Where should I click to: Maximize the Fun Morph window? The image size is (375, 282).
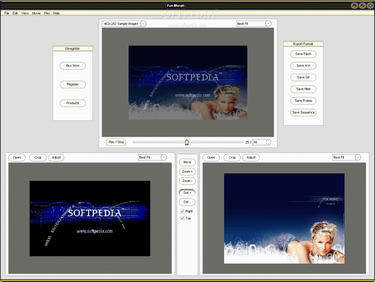pos(362,6)
